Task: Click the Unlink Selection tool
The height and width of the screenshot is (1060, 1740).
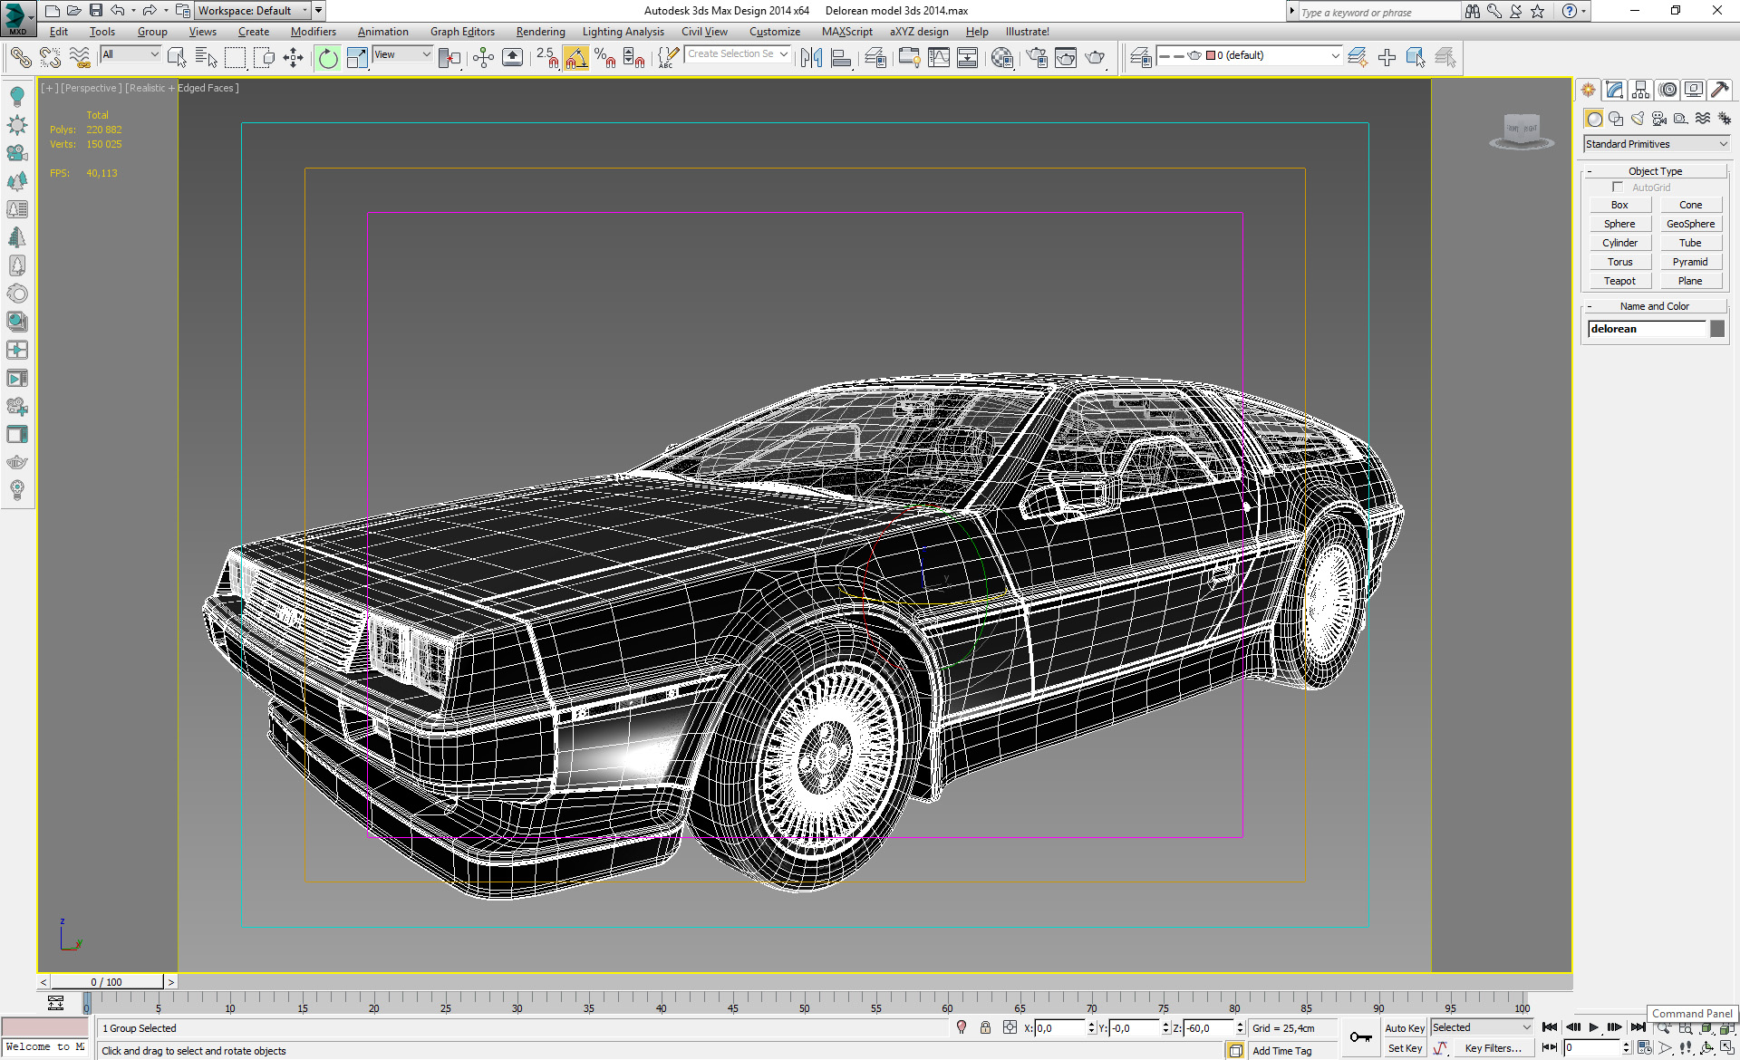Action: [50, 58]
